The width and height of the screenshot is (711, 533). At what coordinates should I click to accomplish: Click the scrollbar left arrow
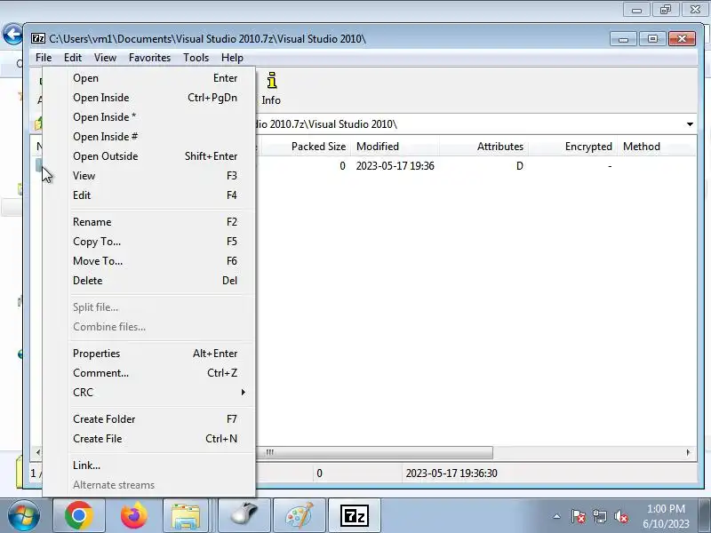click(x=38, y=452)
